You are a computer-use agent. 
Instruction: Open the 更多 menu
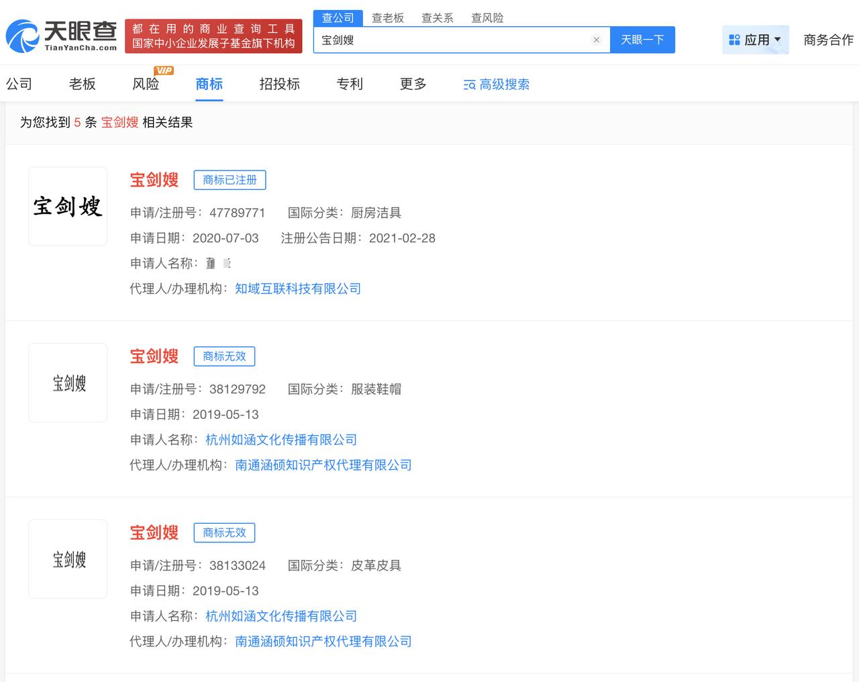pos(413,84)
